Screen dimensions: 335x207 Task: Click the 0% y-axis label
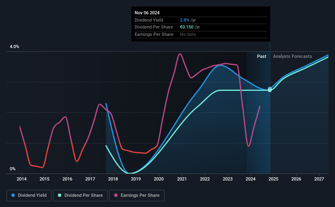tap(13, 169)
